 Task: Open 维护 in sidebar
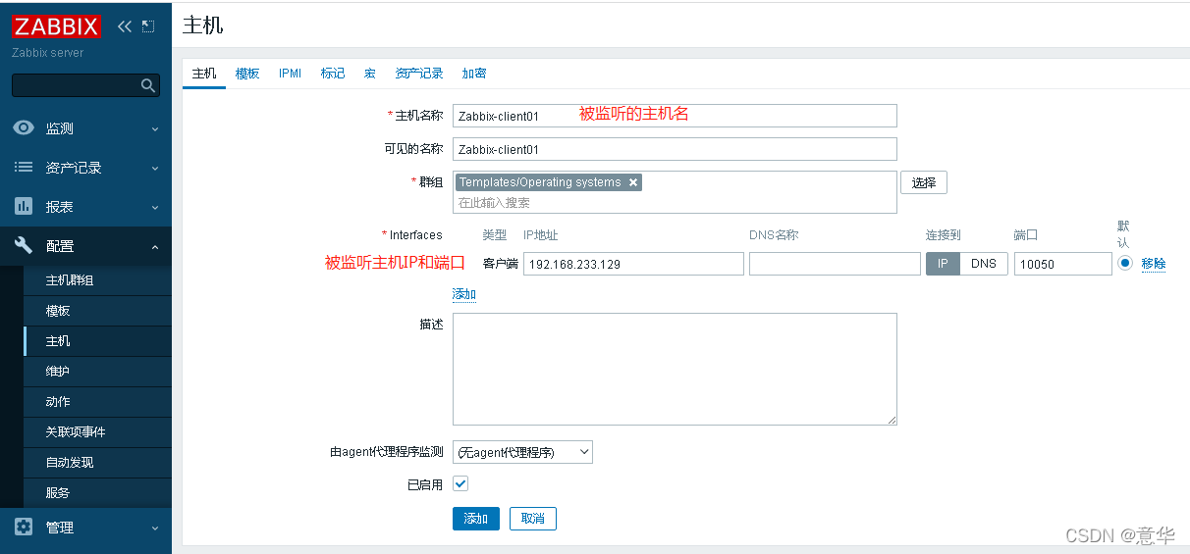[x=97, y=372]
